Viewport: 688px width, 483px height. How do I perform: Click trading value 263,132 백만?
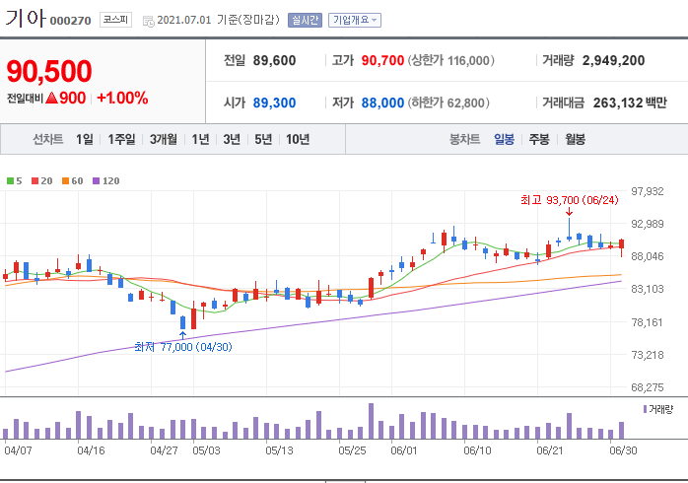point(630,103)
